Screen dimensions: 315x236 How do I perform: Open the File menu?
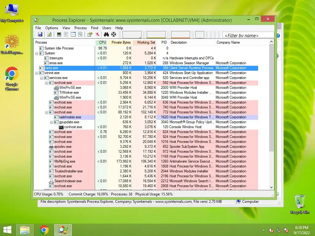point(38,28)
